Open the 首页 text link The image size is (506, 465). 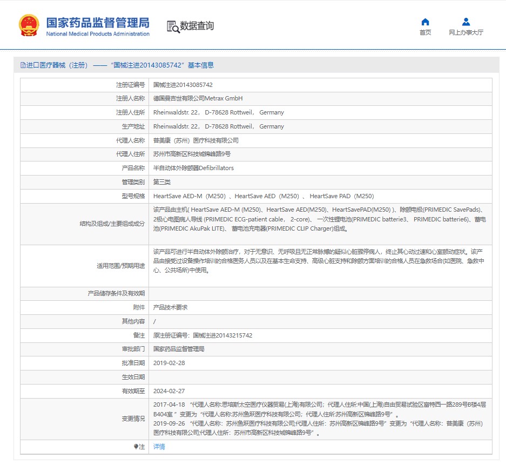[x=425, y=32]
